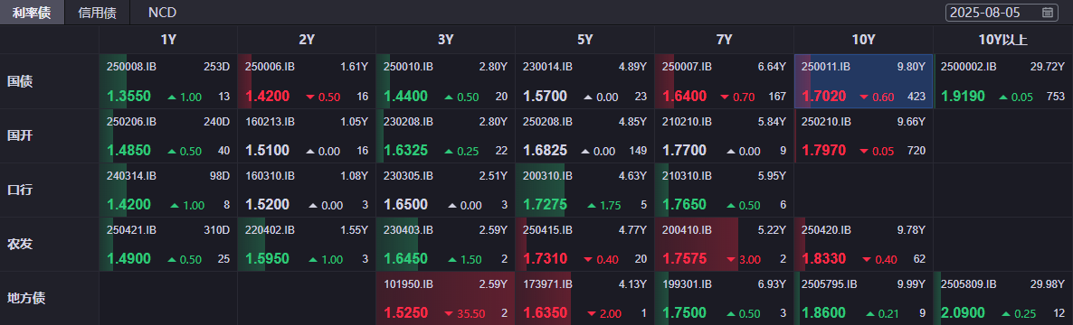Click the 10Y以上 column header
Screen dimensions: 1073x325
(1002, 40)
